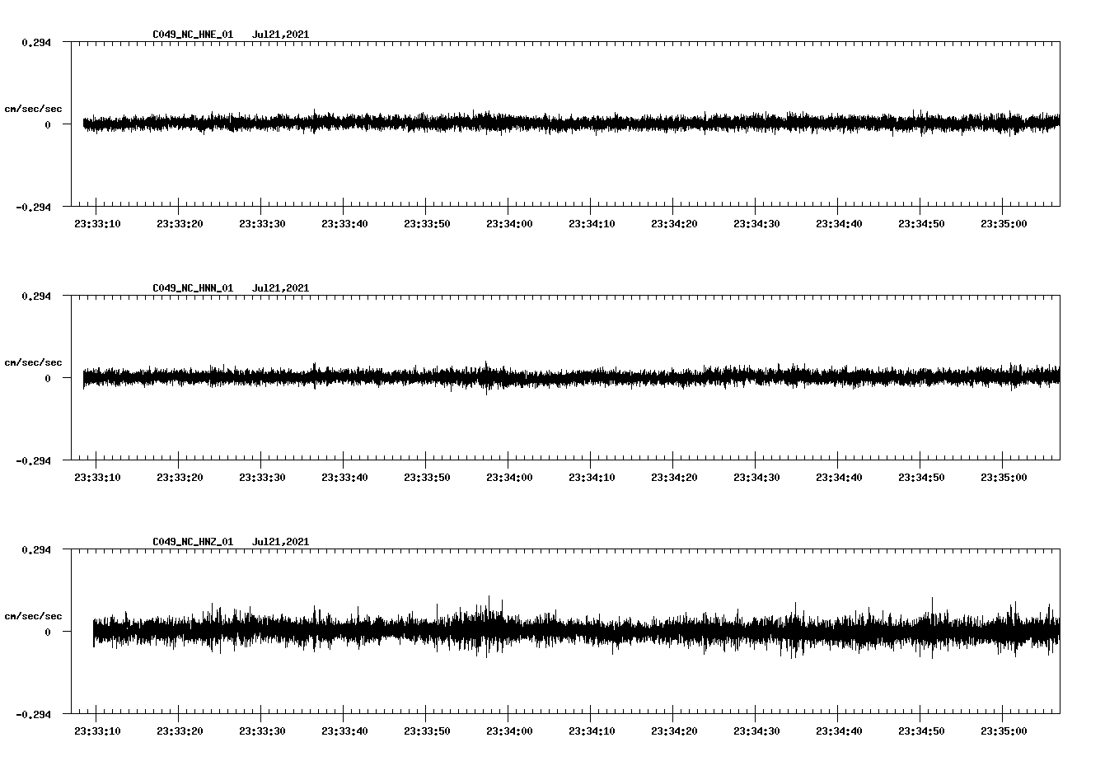Click the C049_NC_HNZ_01 plot title
The width and height of the screenshot is (1119, 761).
(x=193, y=542)
